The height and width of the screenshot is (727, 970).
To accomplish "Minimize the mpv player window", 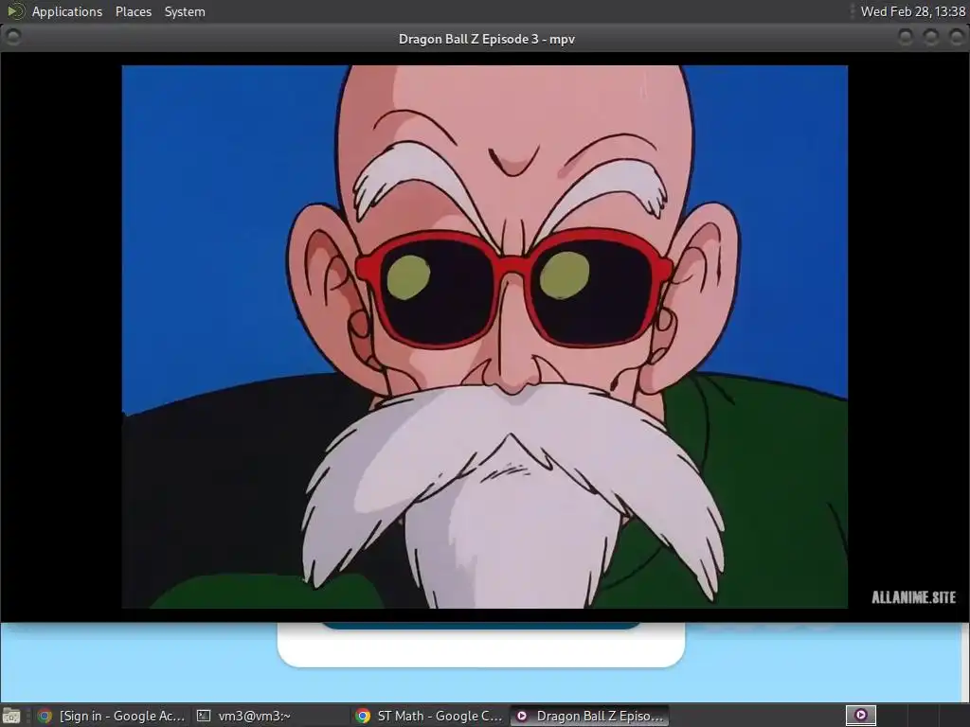I will pyautogui.click(x=905, y=37).
